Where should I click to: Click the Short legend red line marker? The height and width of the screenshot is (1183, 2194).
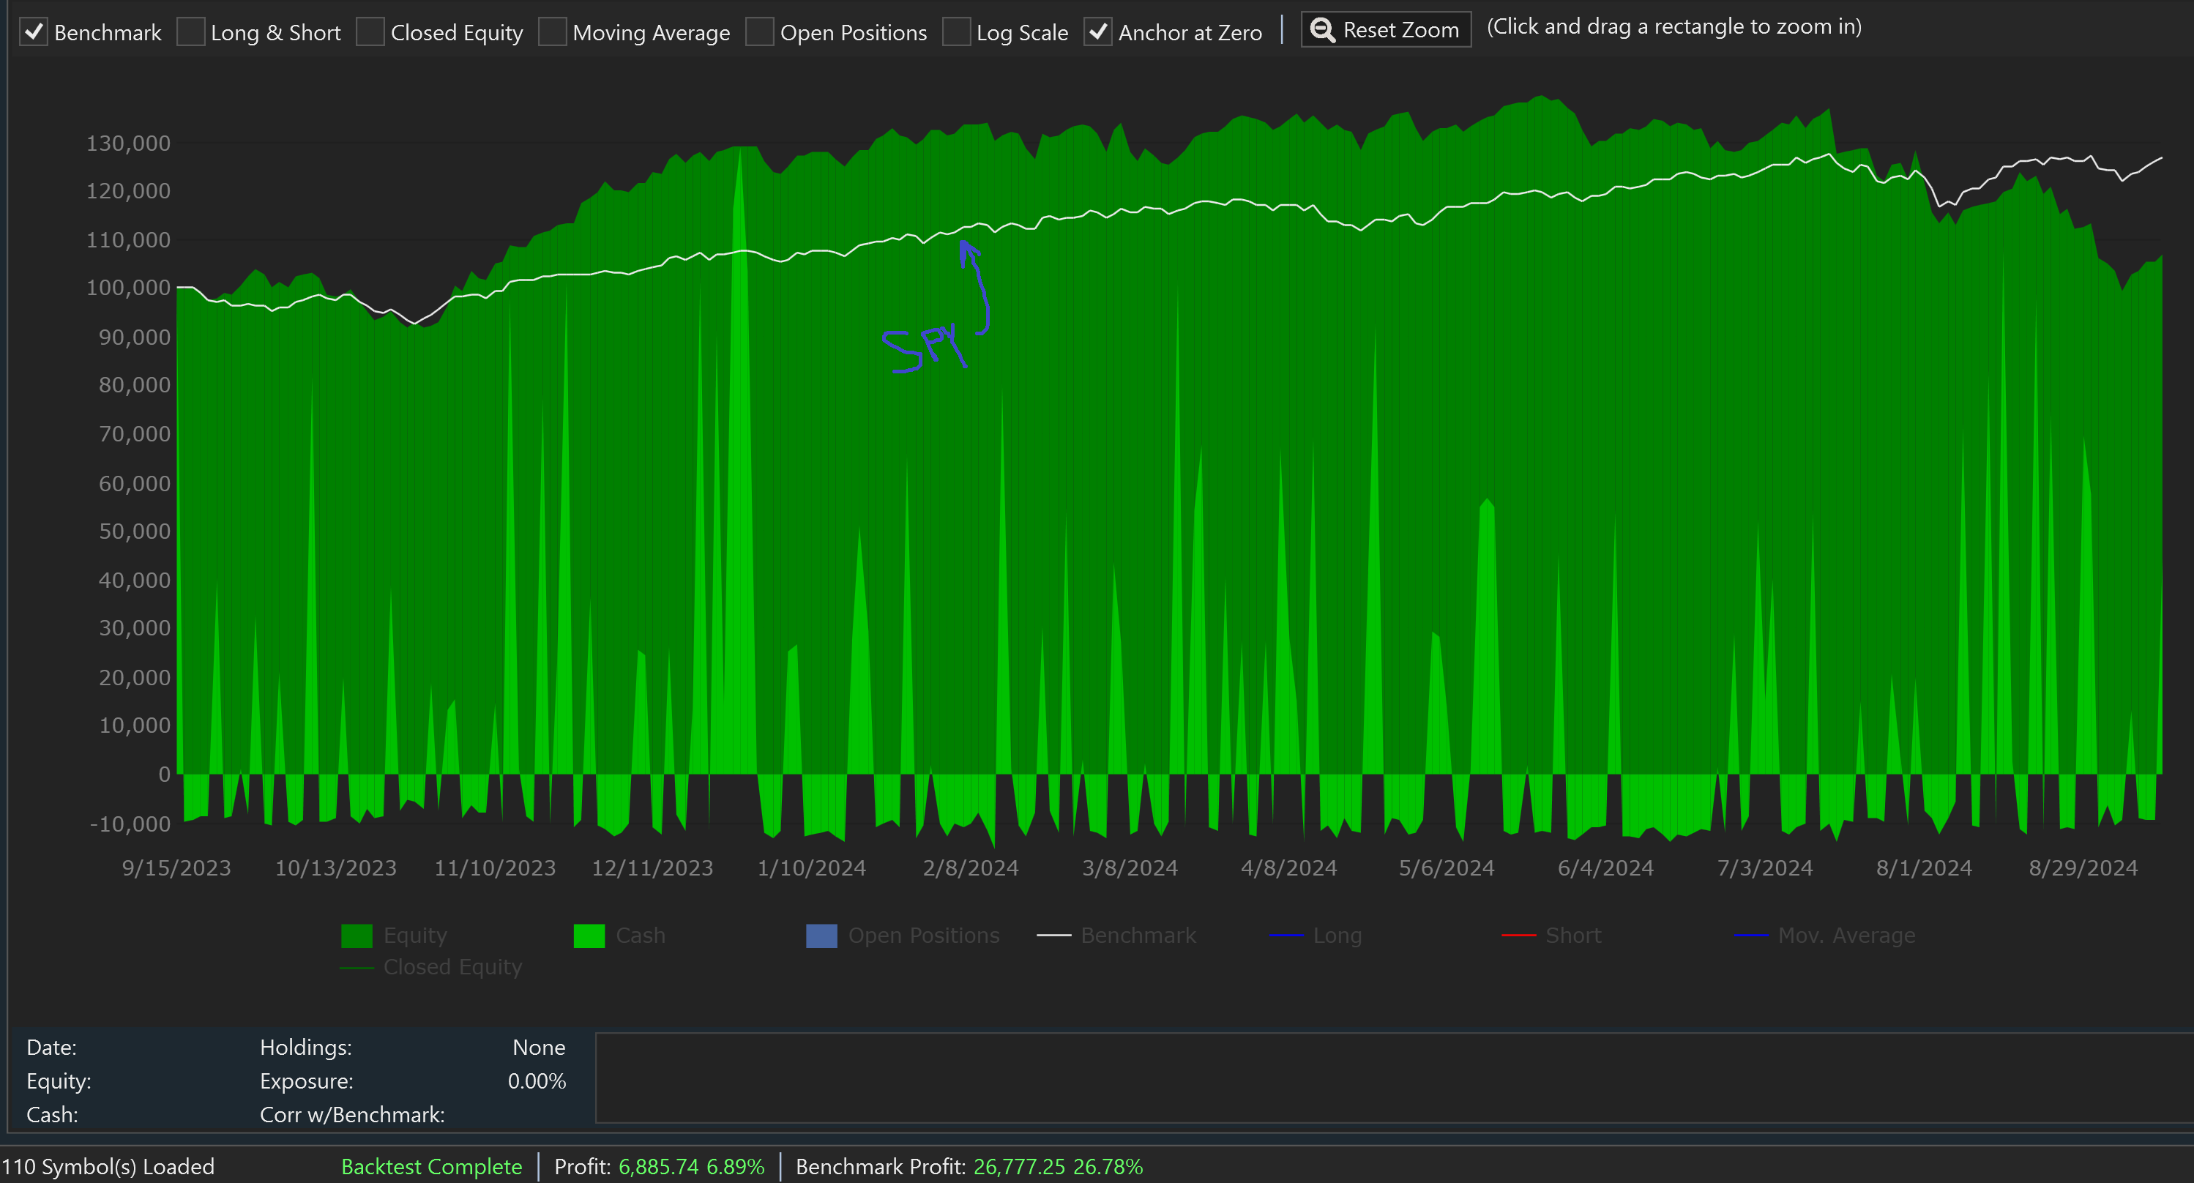click(x=1518, y=935)
